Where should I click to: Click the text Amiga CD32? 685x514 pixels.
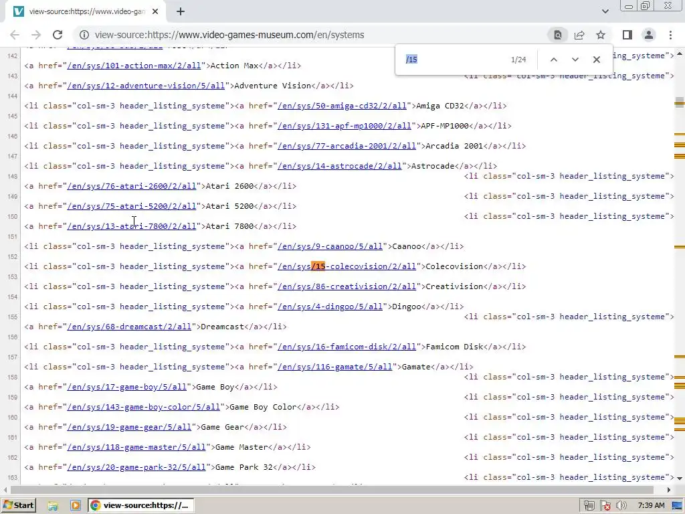tap(439, 106)
